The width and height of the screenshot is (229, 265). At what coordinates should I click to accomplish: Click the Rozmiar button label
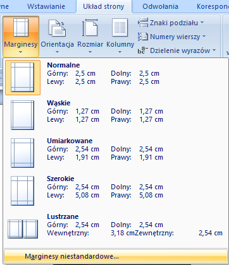(90, 44)
